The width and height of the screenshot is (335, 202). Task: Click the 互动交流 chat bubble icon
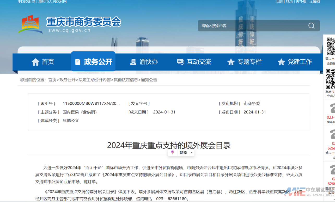tap(180, 62)
